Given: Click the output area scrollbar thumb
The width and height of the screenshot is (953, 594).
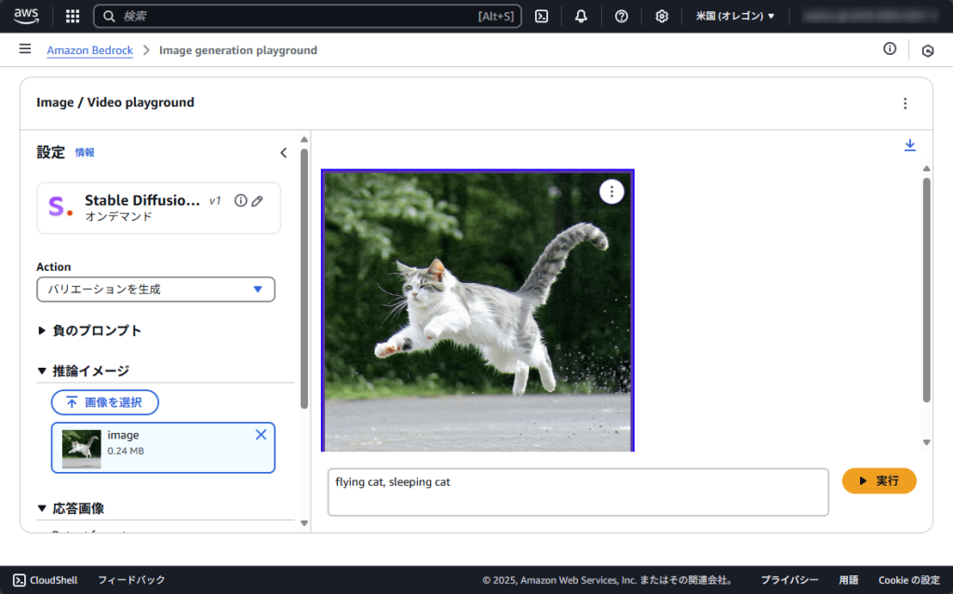Looking at the screenshot, I should click(x=926, y=290).
